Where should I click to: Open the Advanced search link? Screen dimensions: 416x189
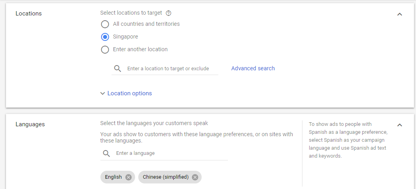[253, 68]
